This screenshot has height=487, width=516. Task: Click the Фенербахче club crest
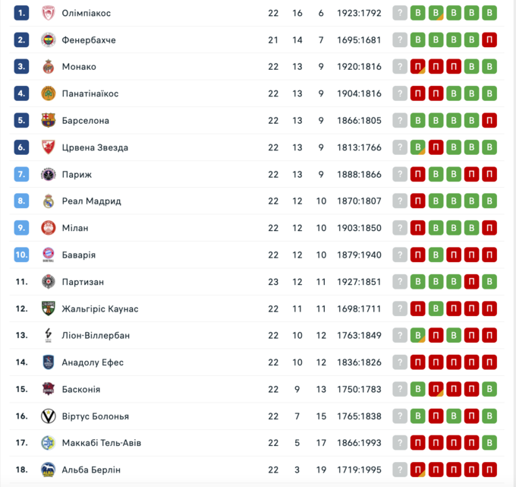coord(48,40)
